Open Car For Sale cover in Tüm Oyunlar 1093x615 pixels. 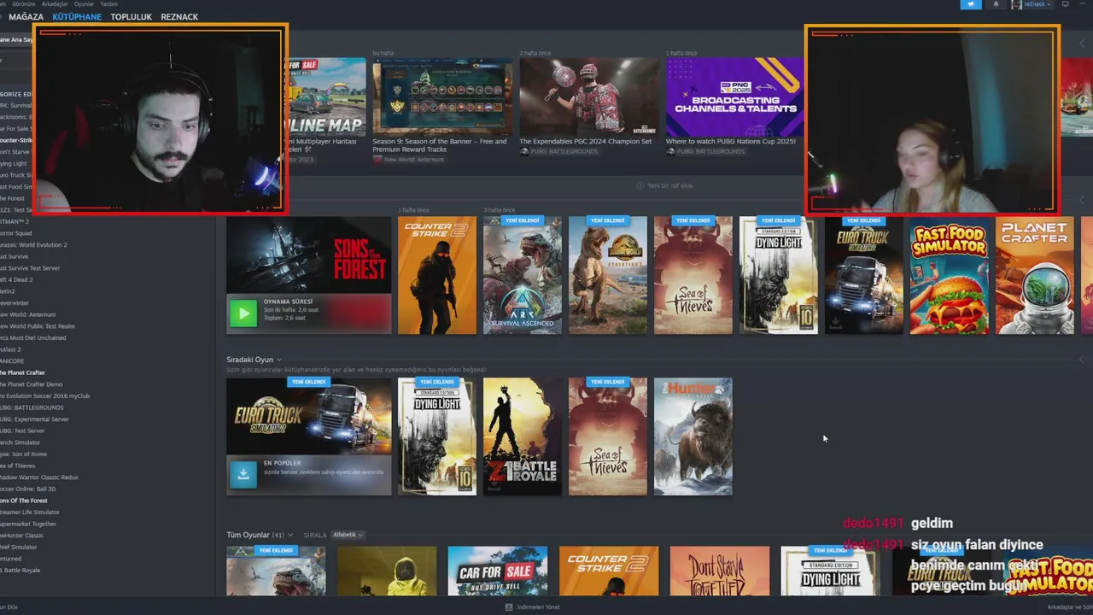pyautogui.click(x=498, y=571)
